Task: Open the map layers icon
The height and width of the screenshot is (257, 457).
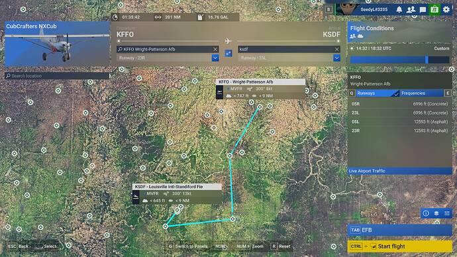Action: click(x=436, y=213)
